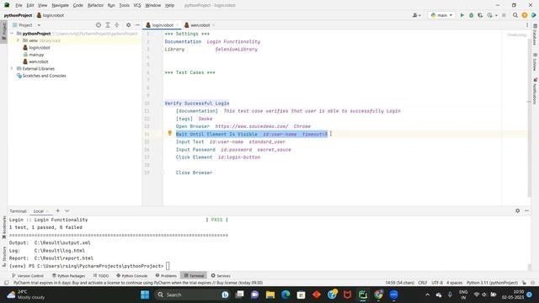
Task: Open the Windows Start menu
Action: click(145, 295)
